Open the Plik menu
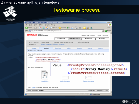This screenshot has height=104, width=139. pos(26,25)
